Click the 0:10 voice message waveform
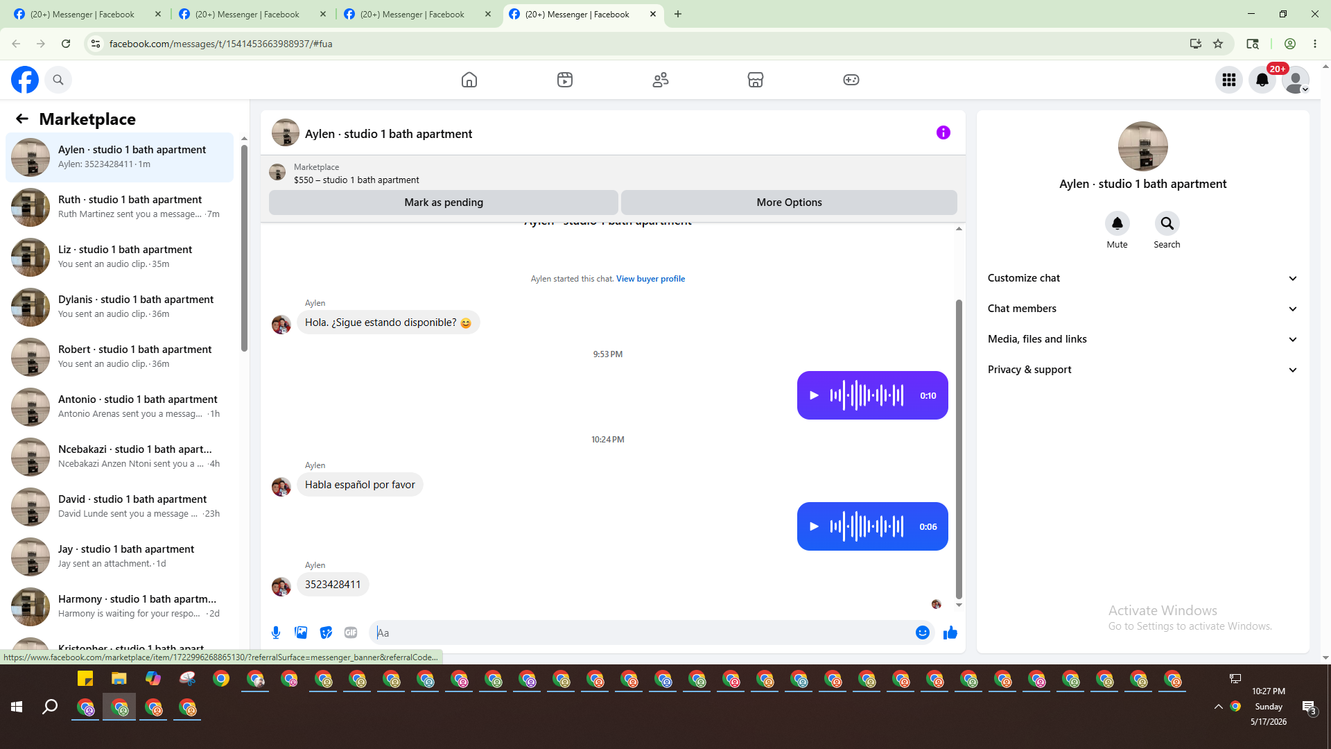Screen dimensions: 1331x749 (867, 395)
